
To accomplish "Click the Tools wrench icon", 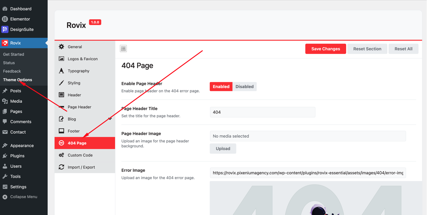I will pos(5,176).
